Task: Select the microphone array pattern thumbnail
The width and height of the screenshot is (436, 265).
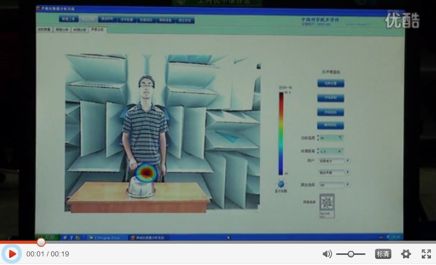Action: pos(327,203)
